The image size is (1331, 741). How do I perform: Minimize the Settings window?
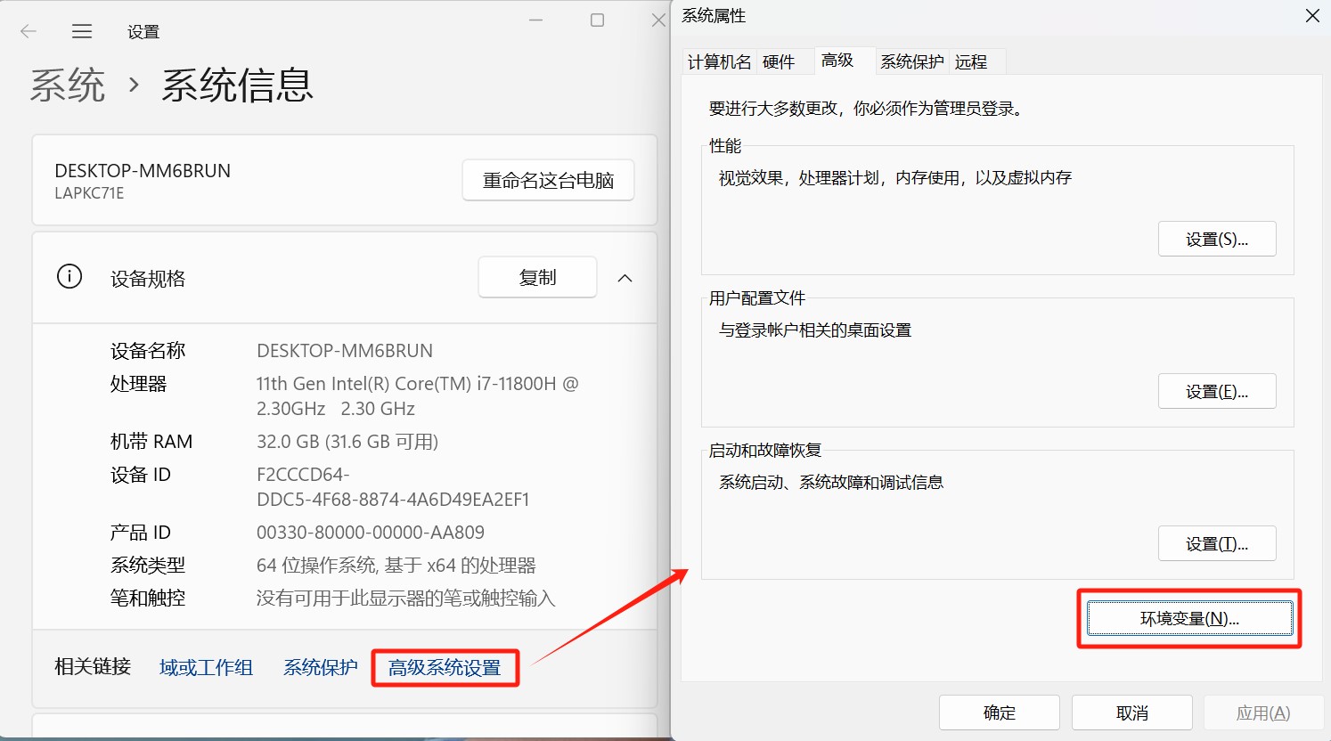coord(535,20)
